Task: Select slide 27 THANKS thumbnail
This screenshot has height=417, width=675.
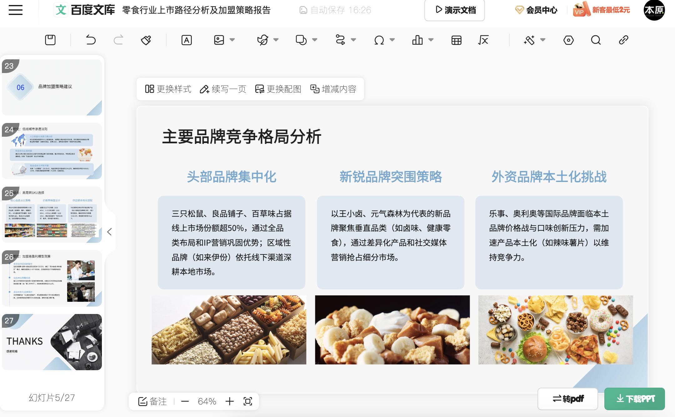Action: [x=52, y=342]
